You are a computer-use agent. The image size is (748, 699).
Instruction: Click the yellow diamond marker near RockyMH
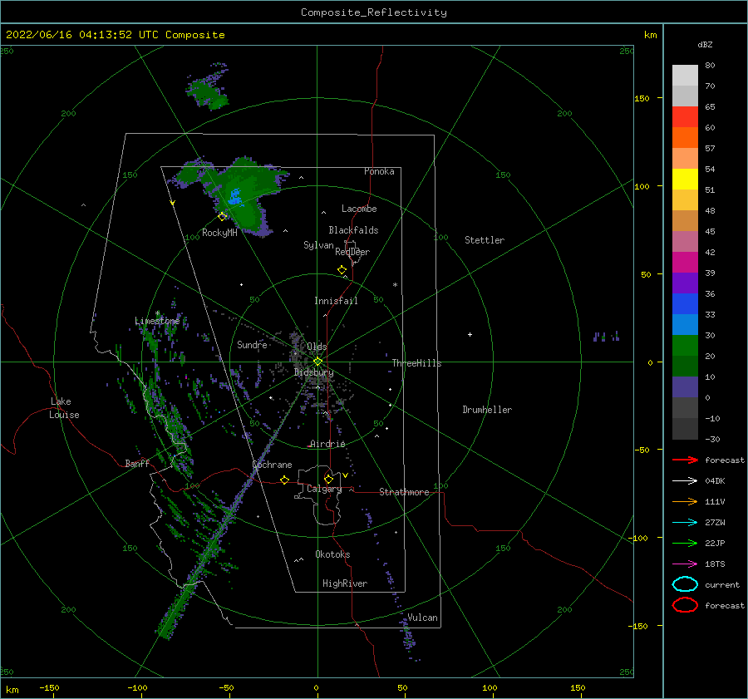point(222,217)
